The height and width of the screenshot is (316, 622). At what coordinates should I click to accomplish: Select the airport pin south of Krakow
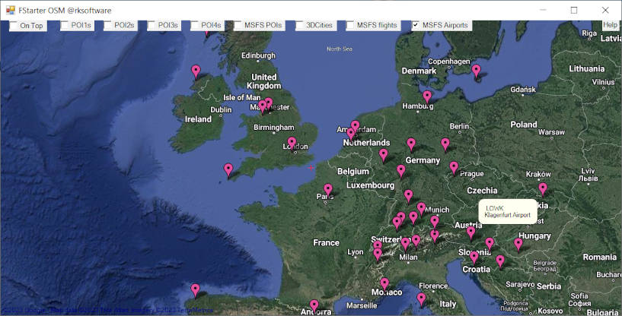click(x=543, y=188)
